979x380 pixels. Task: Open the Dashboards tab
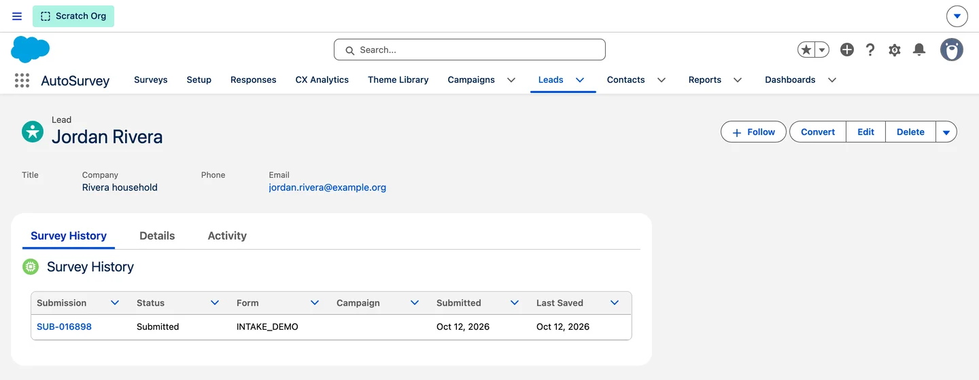(790, 79)
